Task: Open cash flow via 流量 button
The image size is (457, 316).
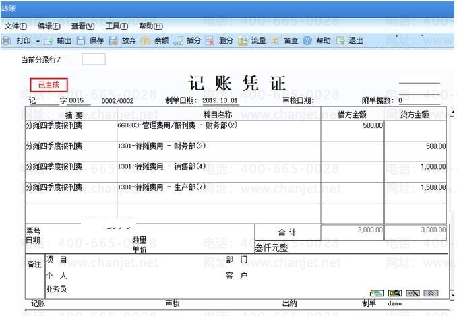Action: 252,41
